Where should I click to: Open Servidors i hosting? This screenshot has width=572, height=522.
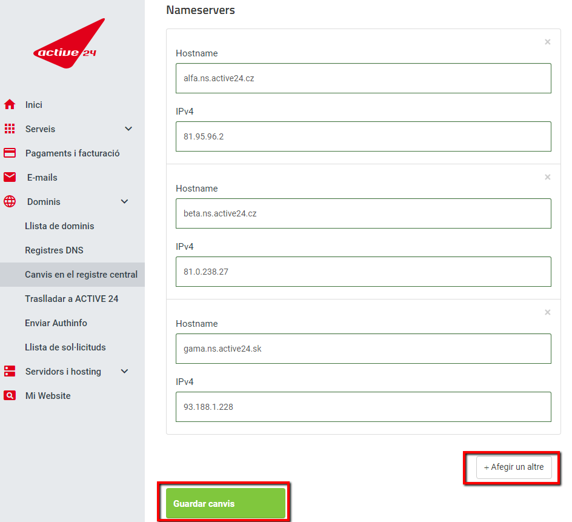coord(63,371)
